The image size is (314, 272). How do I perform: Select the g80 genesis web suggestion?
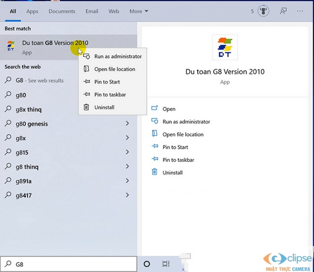69,123
